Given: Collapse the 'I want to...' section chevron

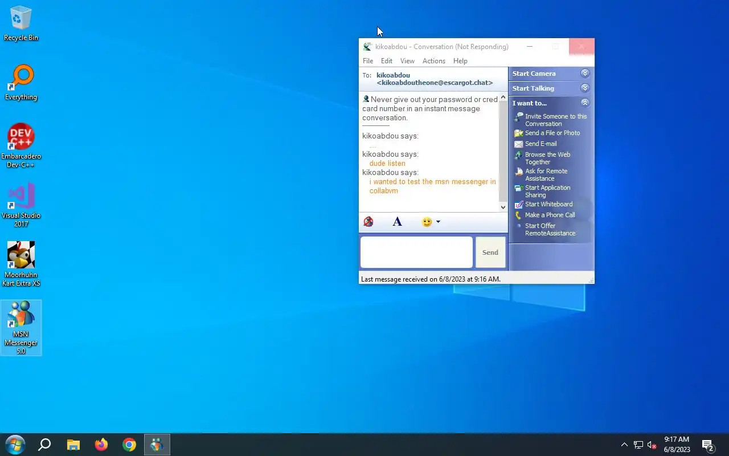Looking at the screenshot, I should point(585,103).
